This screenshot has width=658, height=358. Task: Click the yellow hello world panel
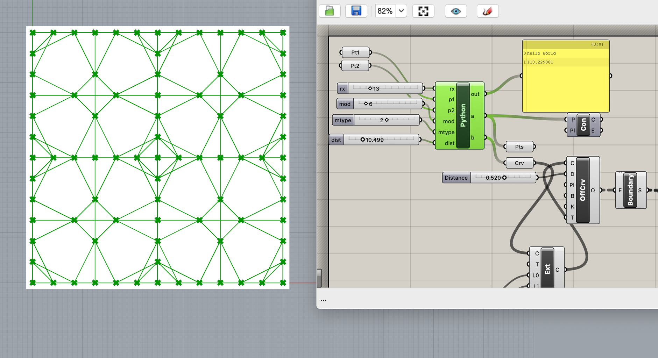(x=565, y=75)
